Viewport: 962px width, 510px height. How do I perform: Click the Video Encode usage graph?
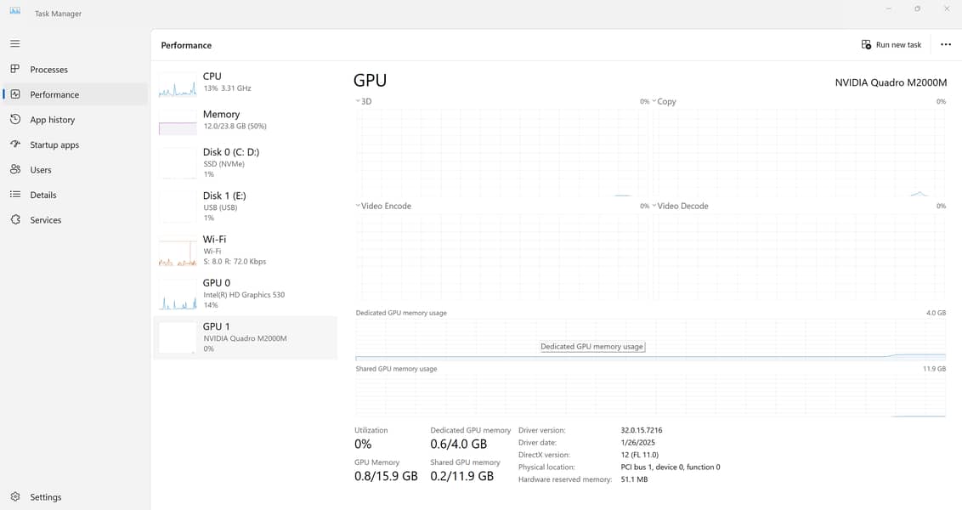[x=502, y=257]
